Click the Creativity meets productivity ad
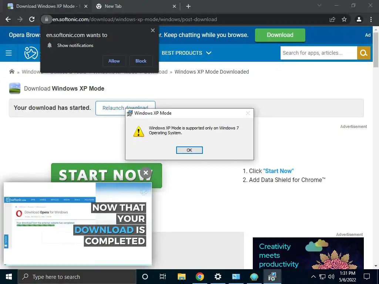 pos(308,253)
